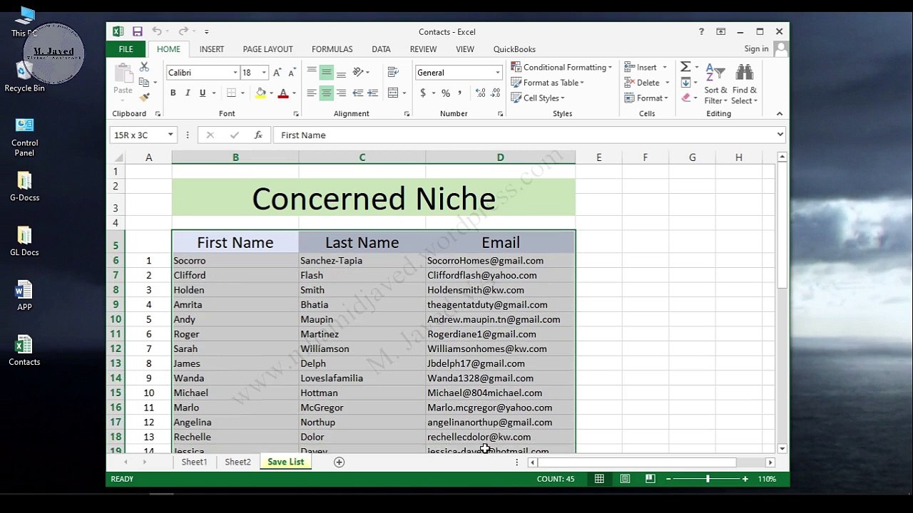Pick the yellow Fill Color bucket
The height and width of the screenshot is (513, 913).
pyautogui.click(x=260, y=93)
